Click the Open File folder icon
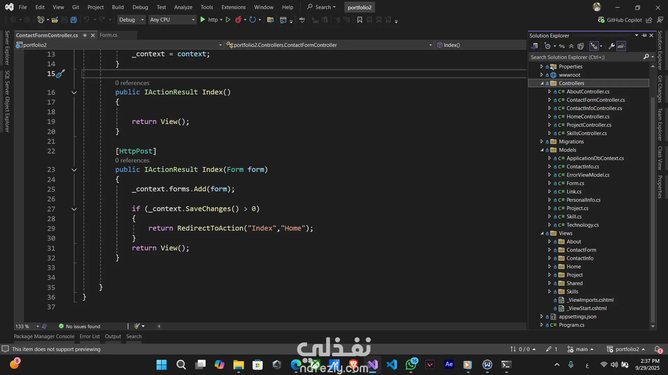 pos(55,20)
